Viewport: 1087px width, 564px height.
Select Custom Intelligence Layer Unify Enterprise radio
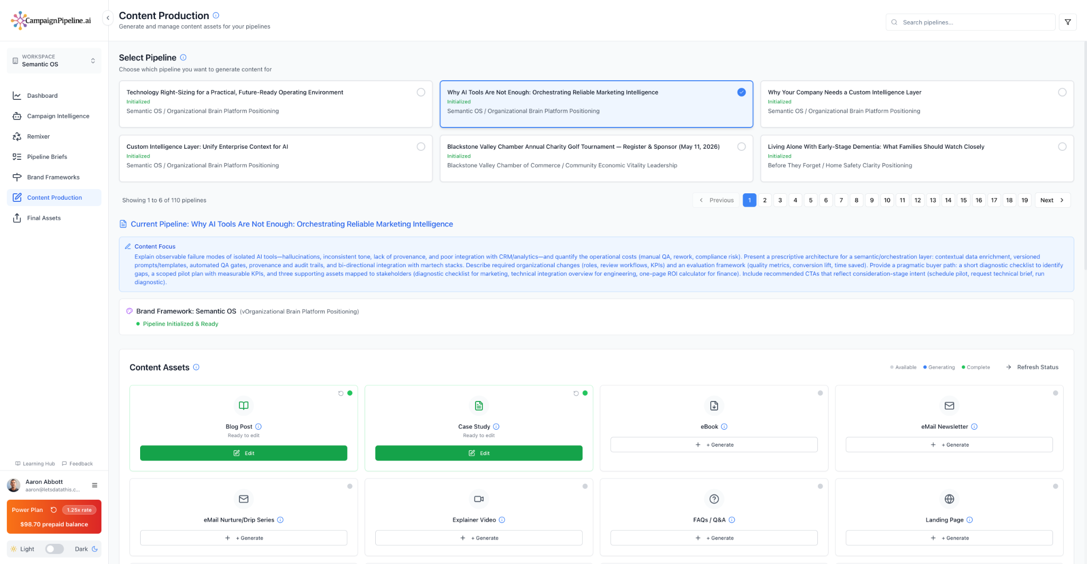point(421,147)
